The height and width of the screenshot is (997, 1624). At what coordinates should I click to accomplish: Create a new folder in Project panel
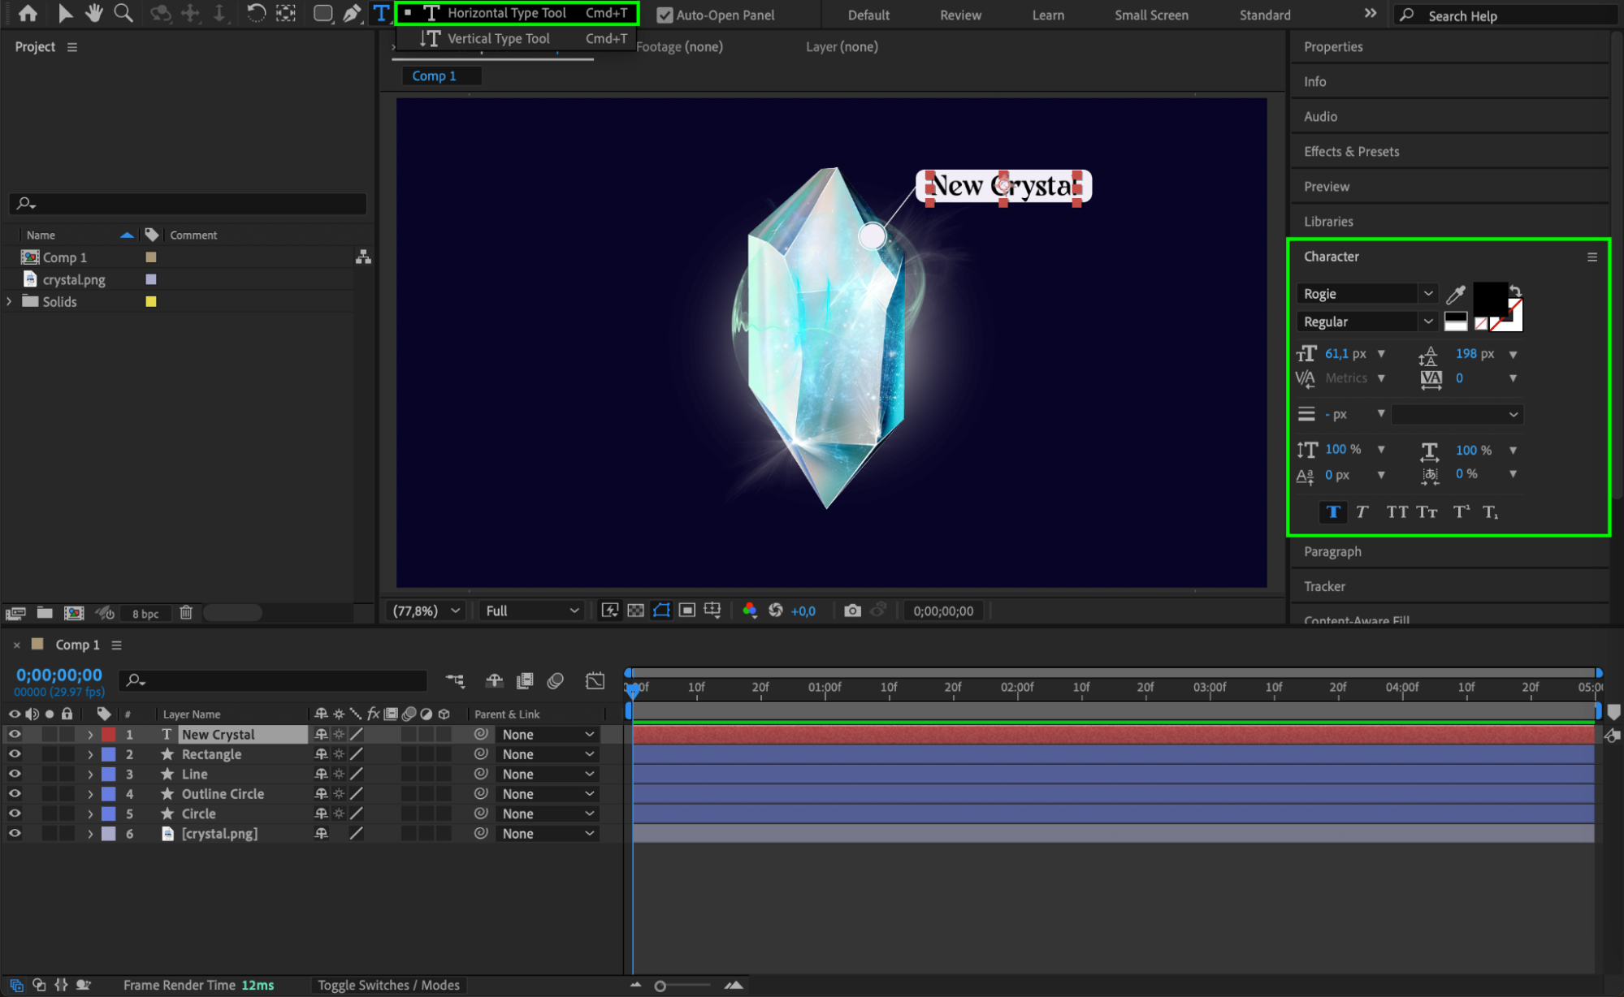pyautogui.click(x=45, y=613)
